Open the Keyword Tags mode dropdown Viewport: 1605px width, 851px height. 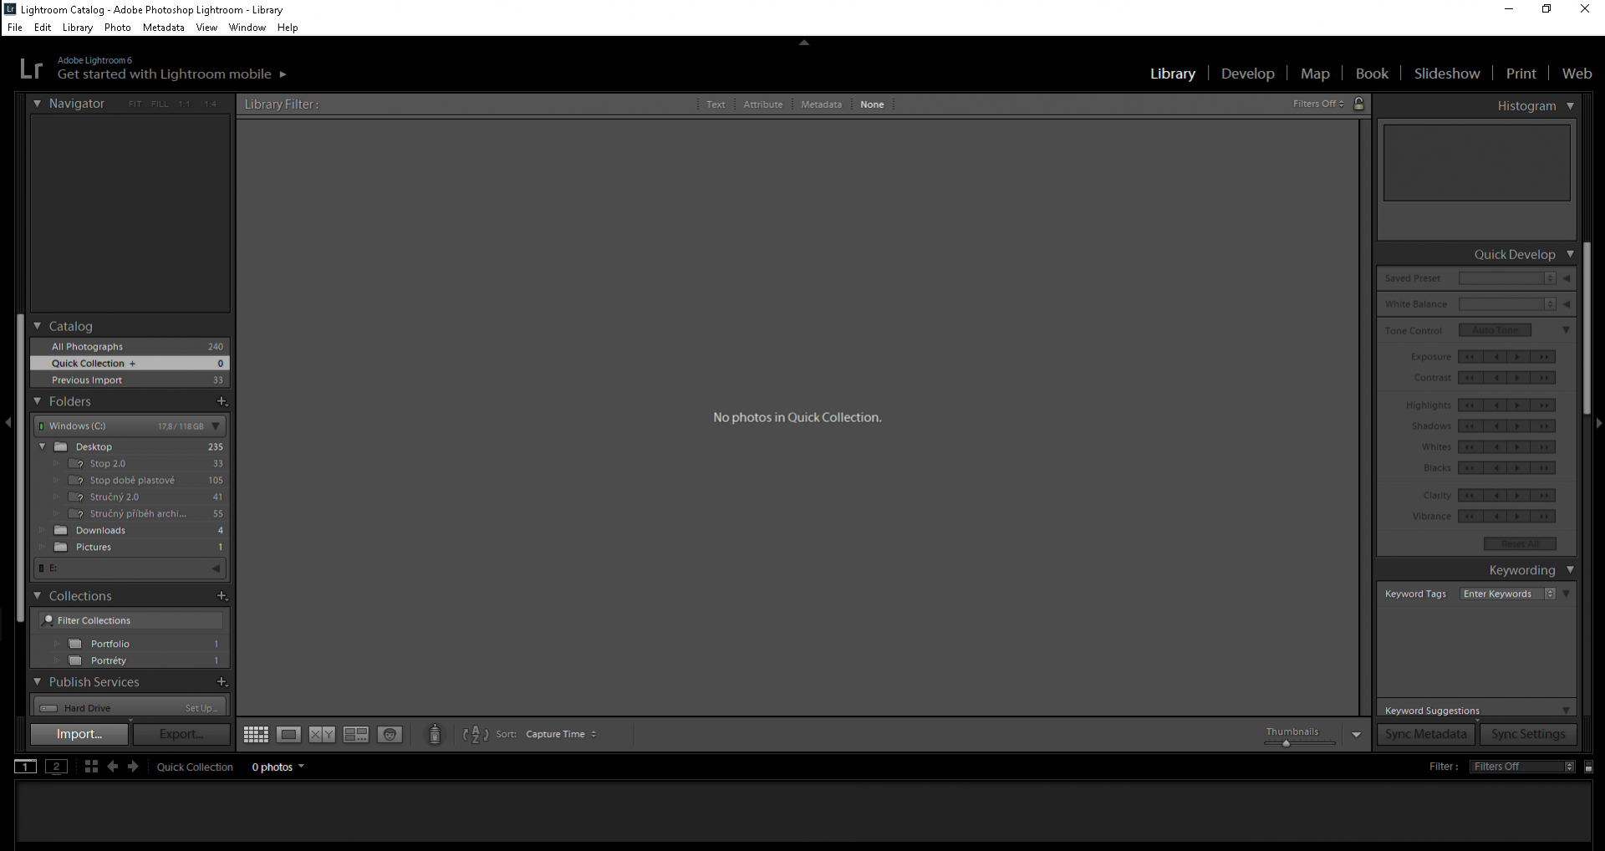pyautogui.click(x=1550, y=594)
